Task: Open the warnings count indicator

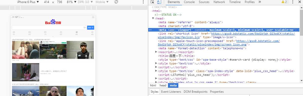Action: [x=284, y=2]
